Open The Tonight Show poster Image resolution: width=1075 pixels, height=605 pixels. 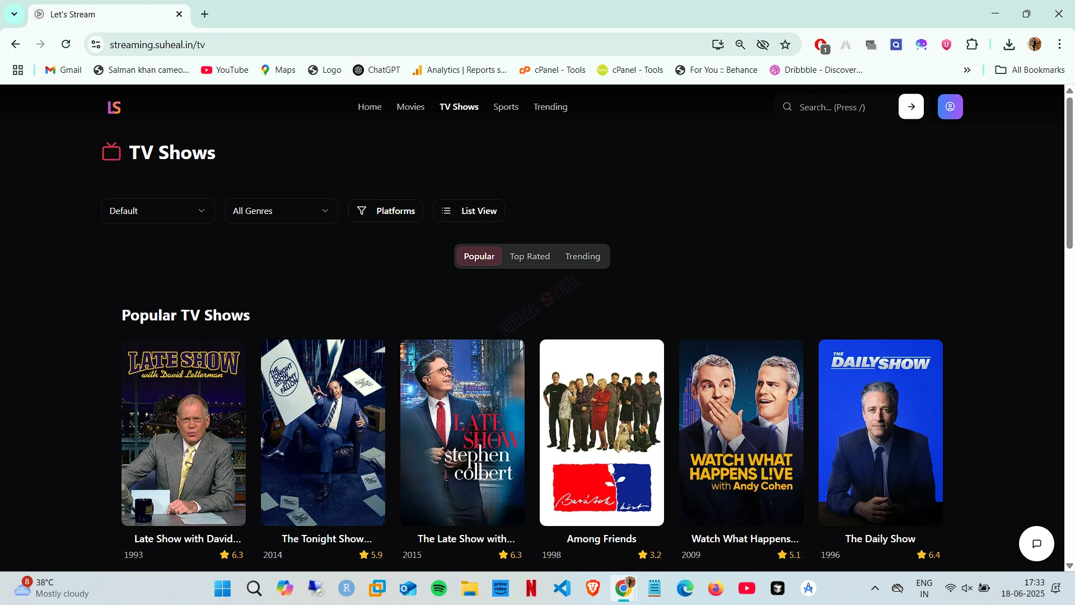(x=323, y=432)
